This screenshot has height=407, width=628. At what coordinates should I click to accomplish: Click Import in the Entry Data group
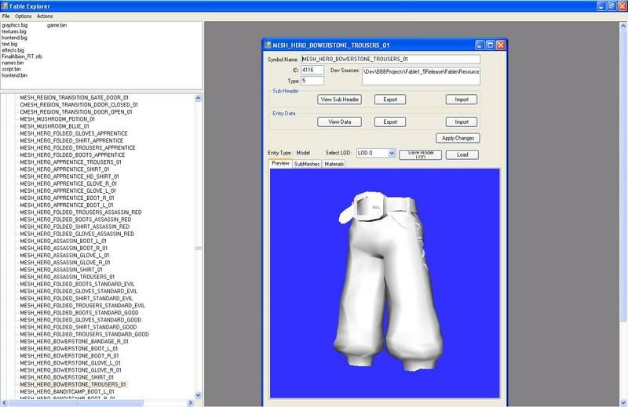point(462,122)
